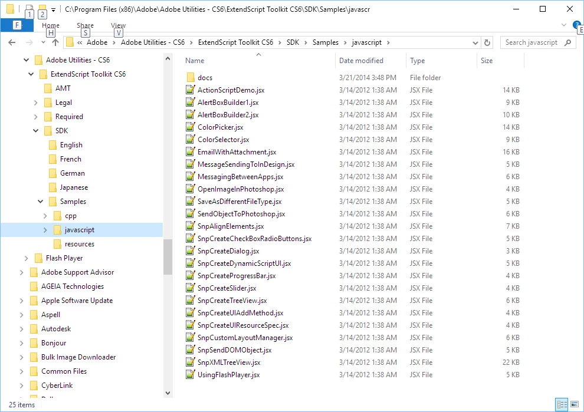Open the Help question mark icon

click(576, 25)
